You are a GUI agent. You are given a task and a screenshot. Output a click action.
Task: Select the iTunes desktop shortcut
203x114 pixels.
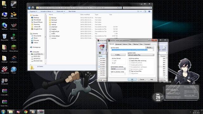coord(14,70)
